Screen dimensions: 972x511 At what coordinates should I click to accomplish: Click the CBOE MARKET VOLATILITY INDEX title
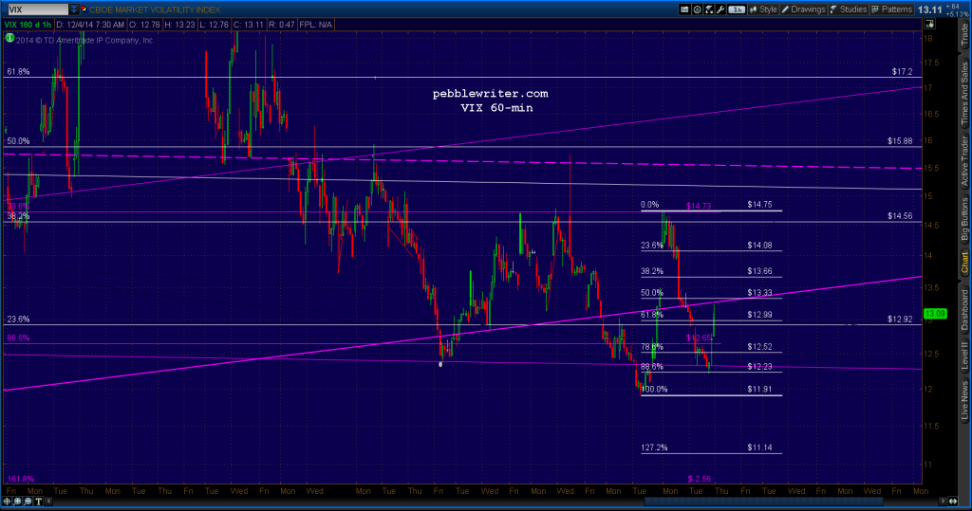coord(155,9)
